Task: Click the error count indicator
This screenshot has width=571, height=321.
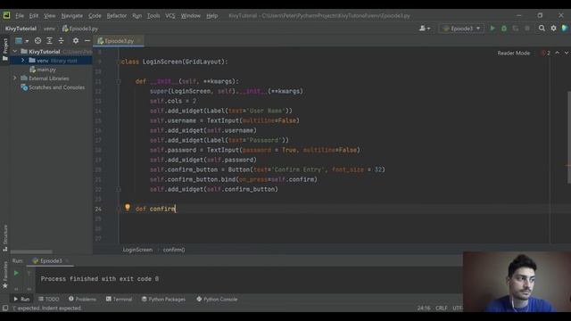Action: (545, 53)
